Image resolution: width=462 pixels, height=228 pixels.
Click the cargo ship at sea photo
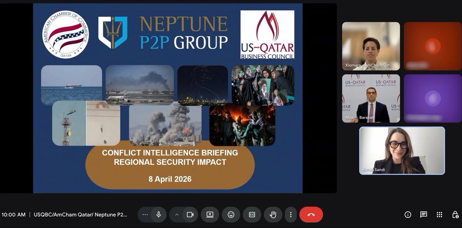[72, 85]
